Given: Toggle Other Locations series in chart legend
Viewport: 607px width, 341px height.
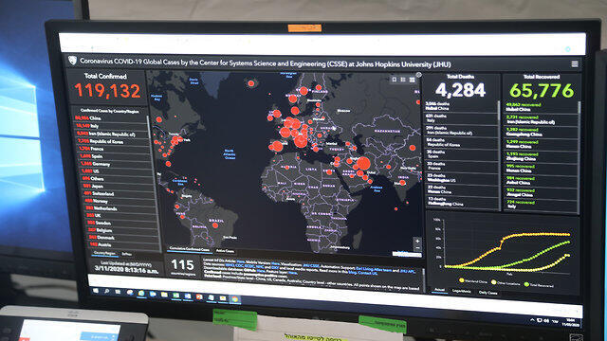Looking at the screenshot, I should (x=506, y=282).
